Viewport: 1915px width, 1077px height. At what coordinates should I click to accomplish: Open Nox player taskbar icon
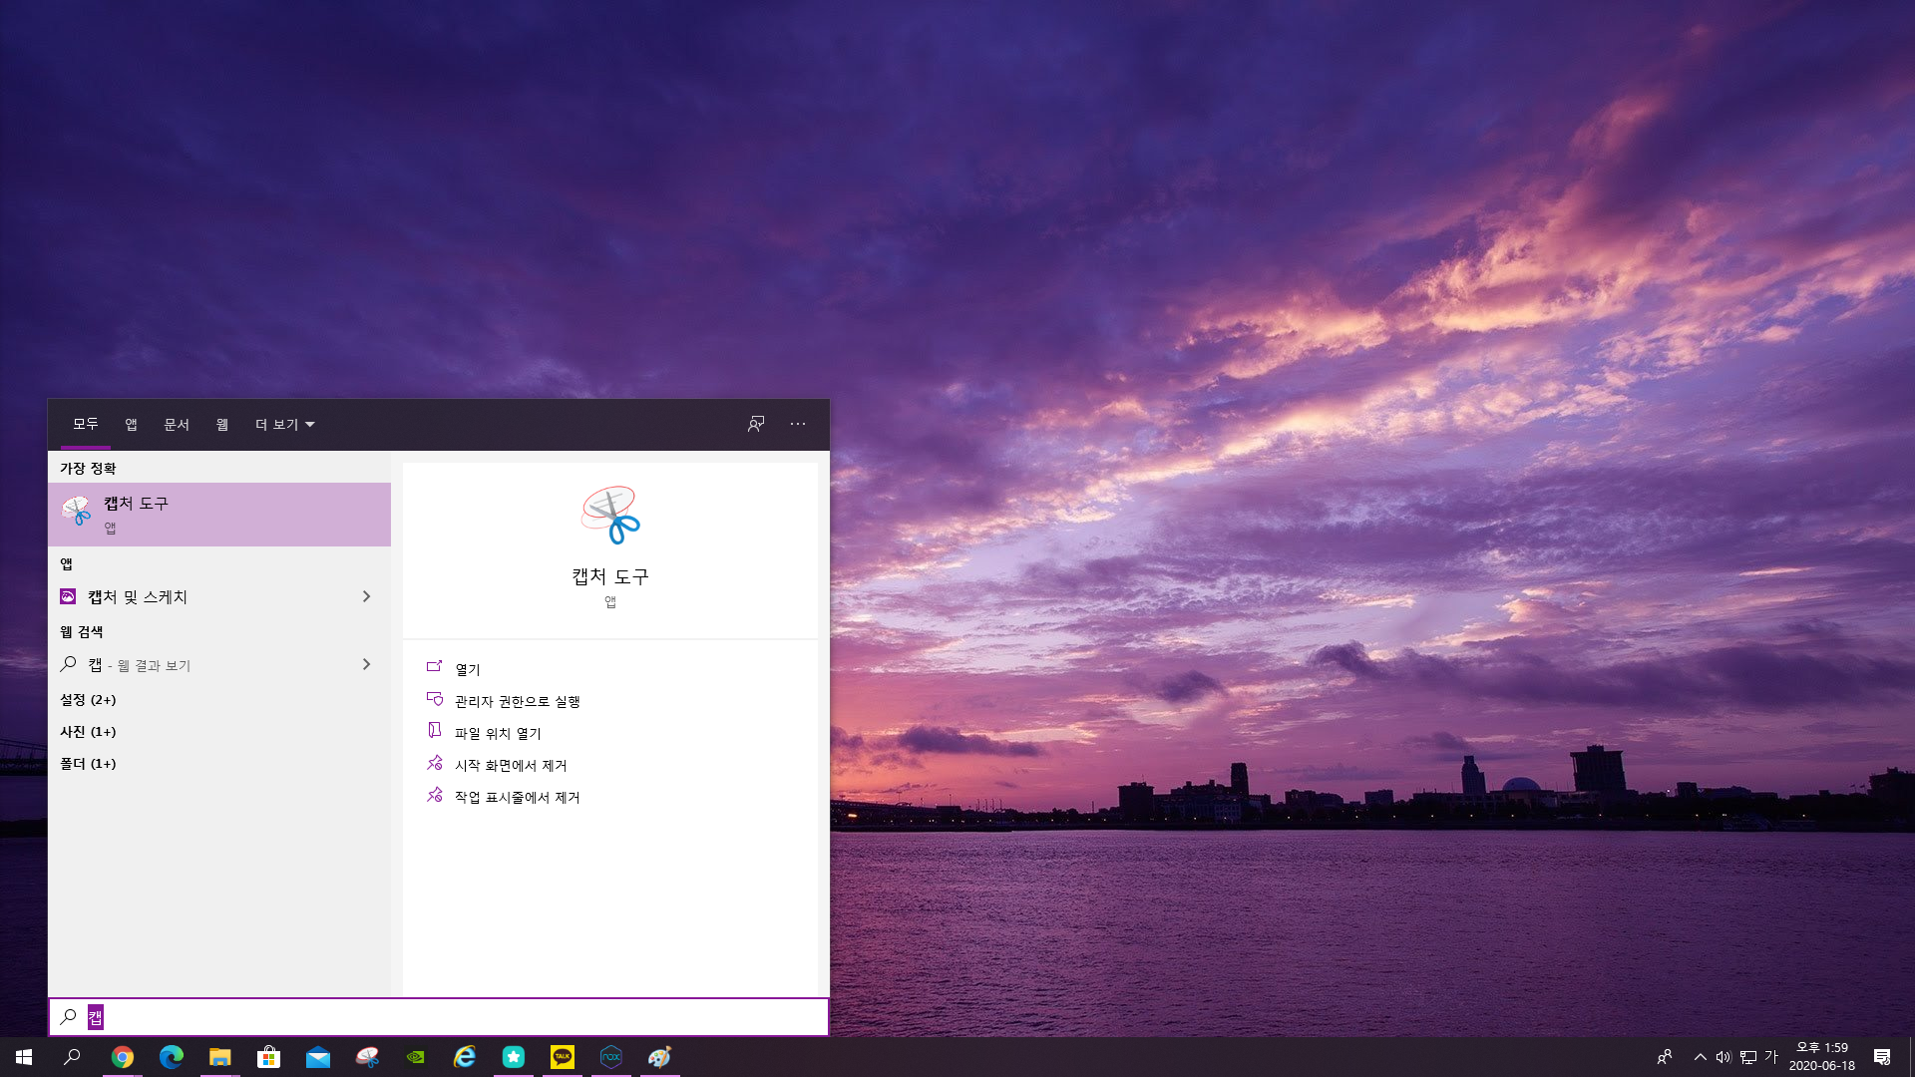[611, 1057]
